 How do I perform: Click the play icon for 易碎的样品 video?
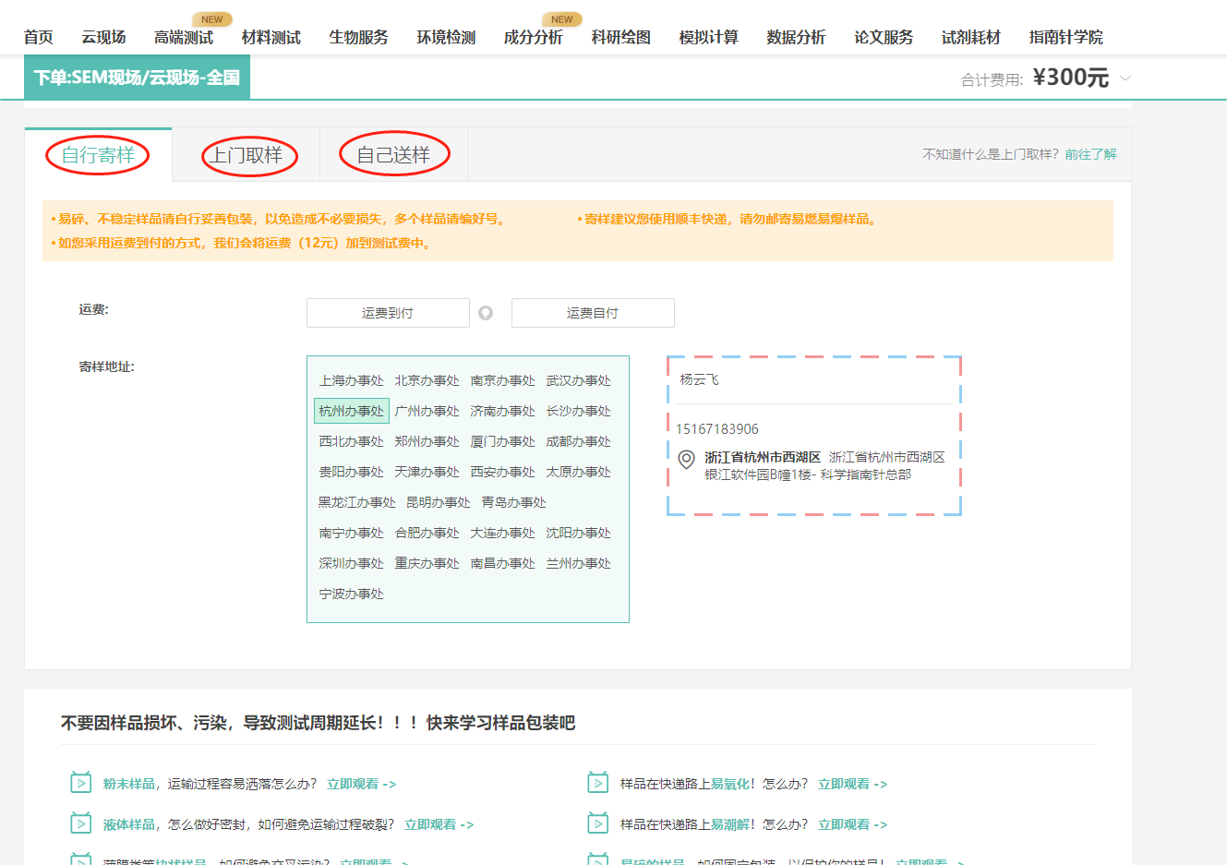pyautogui.click(x=599, y=859)
